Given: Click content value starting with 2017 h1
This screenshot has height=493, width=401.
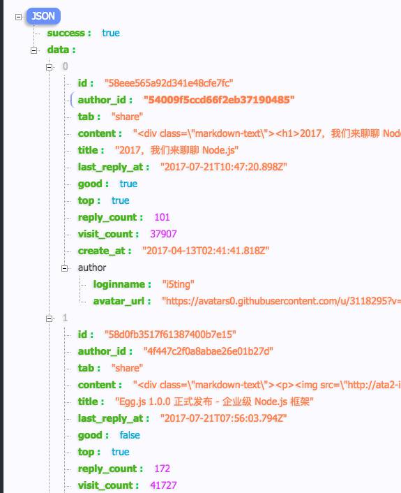Looking at the screenshot, I should pos(266,133).
